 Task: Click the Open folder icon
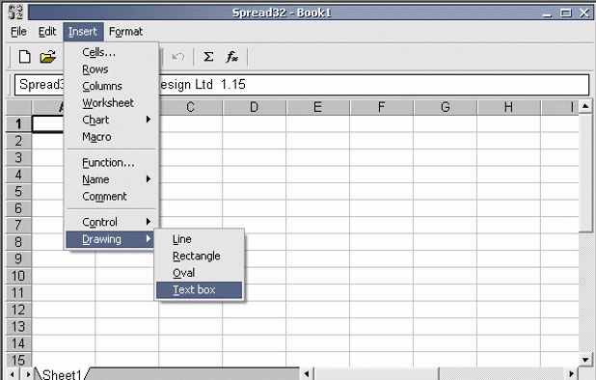pos(48,57)
